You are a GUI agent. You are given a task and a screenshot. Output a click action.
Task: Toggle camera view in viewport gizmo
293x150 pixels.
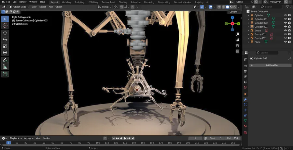tap(238, 45)
